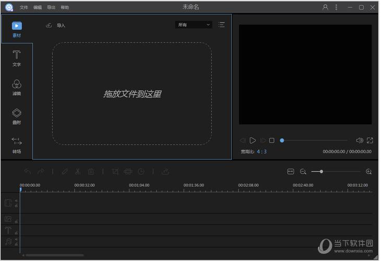This screenshot has width=381, height=261.
Task: Zoom in on the timeline
Action: point(369,171)
